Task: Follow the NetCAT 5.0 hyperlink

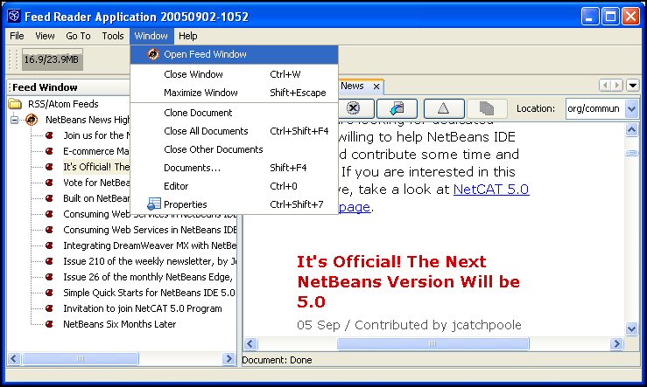Action: [x=491, y=189]
